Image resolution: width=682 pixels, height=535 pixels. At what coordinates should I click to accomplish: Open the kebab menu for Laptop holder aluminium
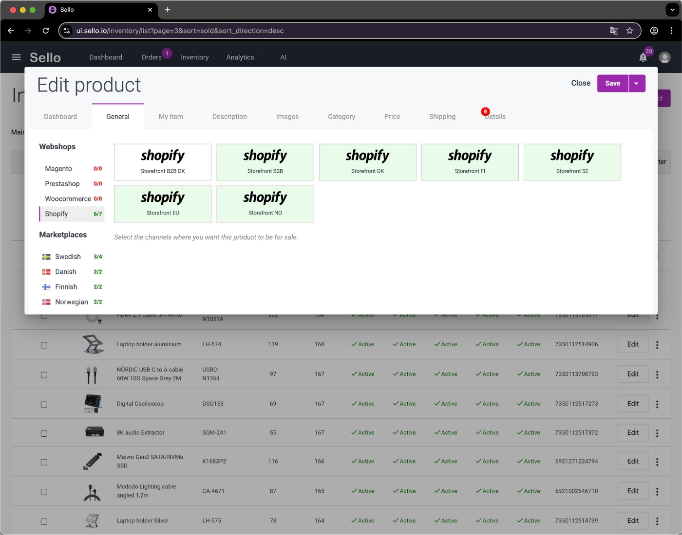tap(657, 345)
